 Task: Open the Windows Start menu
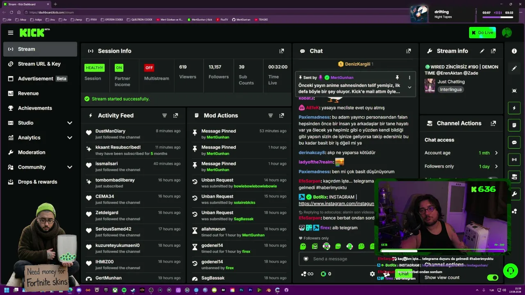click(x=7, y=290)
